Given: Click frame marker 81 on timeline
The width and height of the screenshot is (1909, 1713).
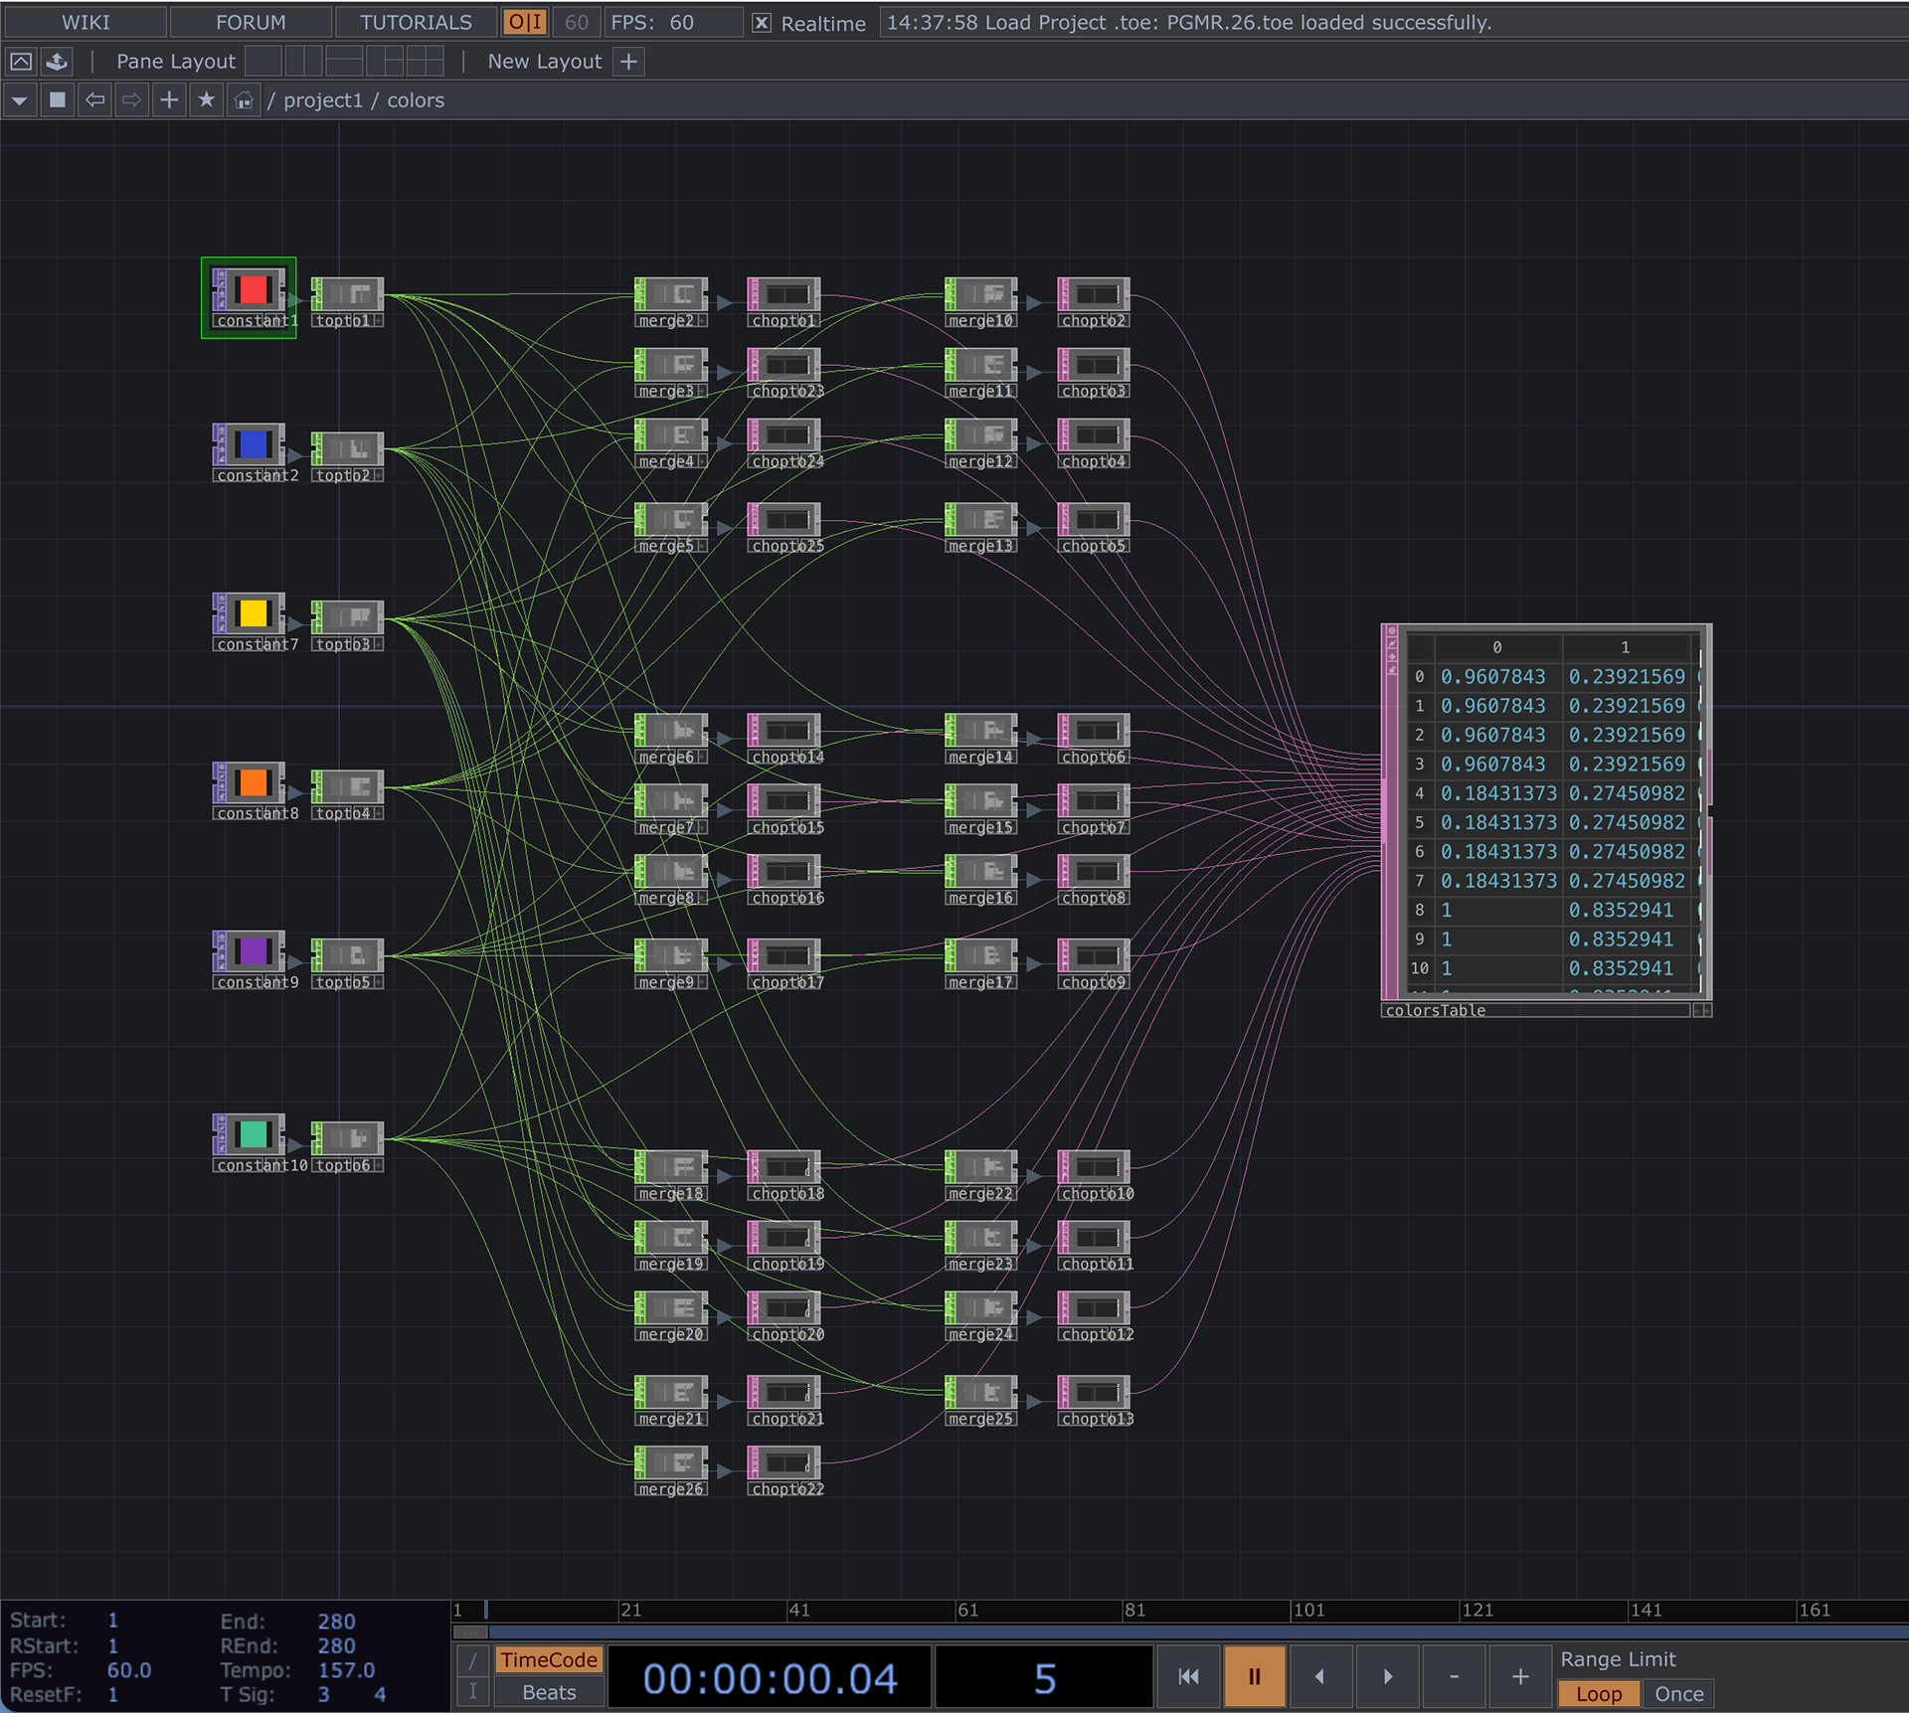Looking at the screenshot, I should [x=1134, y=1610].
